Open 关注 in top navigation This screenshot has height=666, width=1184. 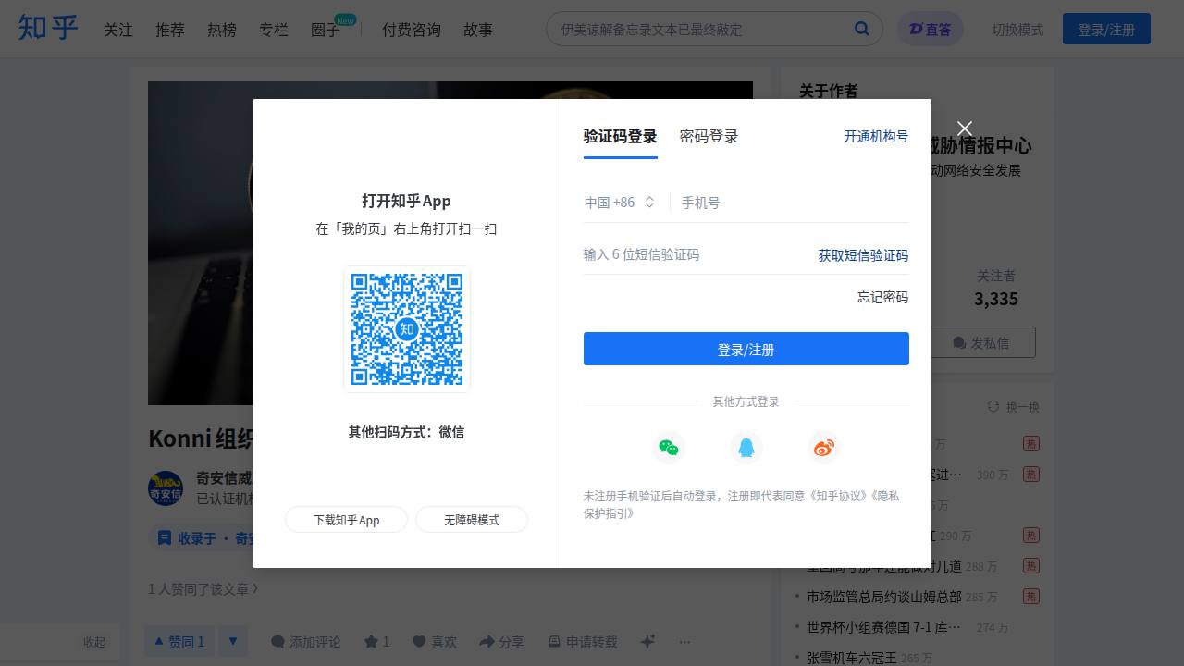coord(118,30)
